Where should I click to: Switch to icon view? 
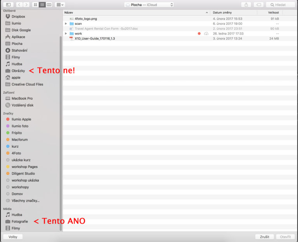click(x=35, y=5)
